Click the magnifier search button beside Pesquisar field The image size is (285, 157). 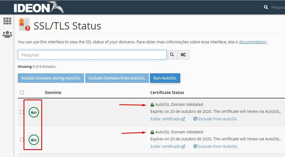[x=172, y=55]
